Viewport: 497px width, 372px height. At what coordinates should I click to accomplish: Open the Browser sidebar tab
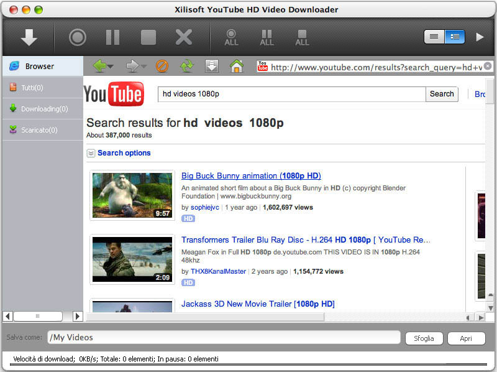tap(43, 66)
